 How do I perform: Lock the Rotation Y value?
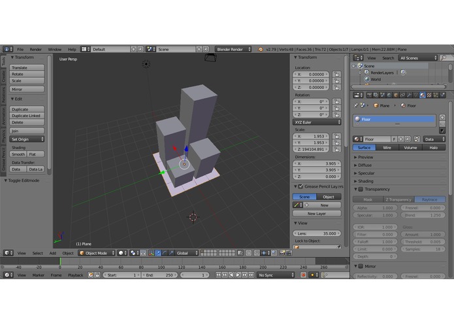pyautogui.click(x=336, y=108)
